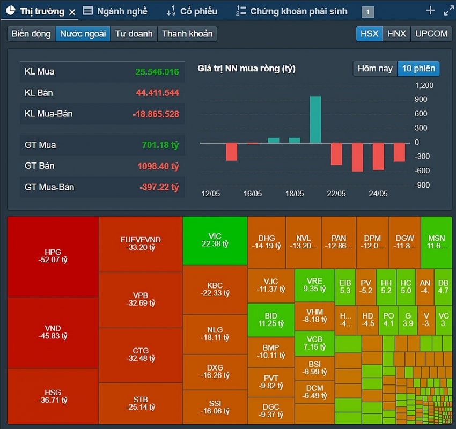Show 10 phiên chart period
Image resolution: width=456 pixels, height=429 pixels.
coord(418,69)
